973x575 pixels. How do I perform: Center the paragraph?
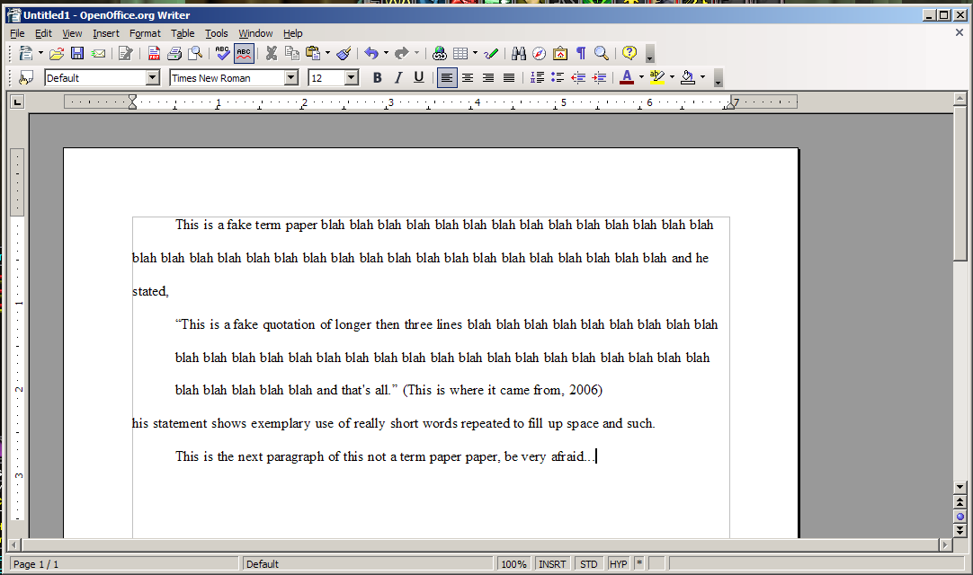coord(468,78)
